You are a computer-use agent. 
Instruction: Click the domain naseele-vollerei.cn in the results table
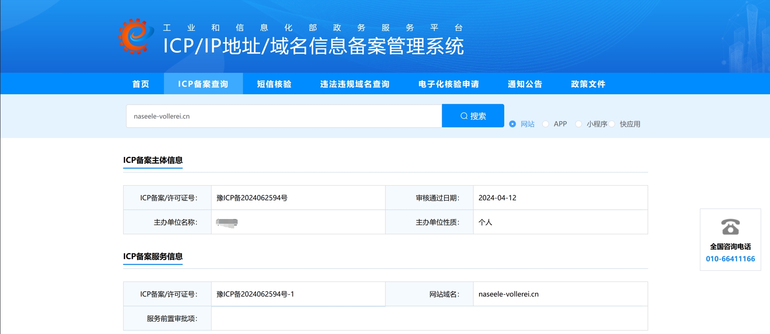tap(508, 294)
